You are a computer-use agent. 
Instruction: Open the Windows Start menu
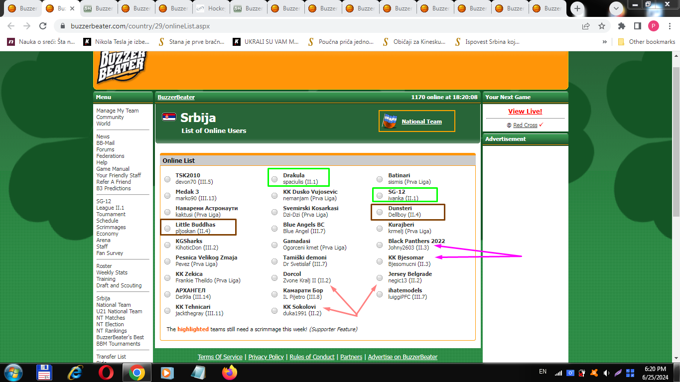click(x=12, y=372)
